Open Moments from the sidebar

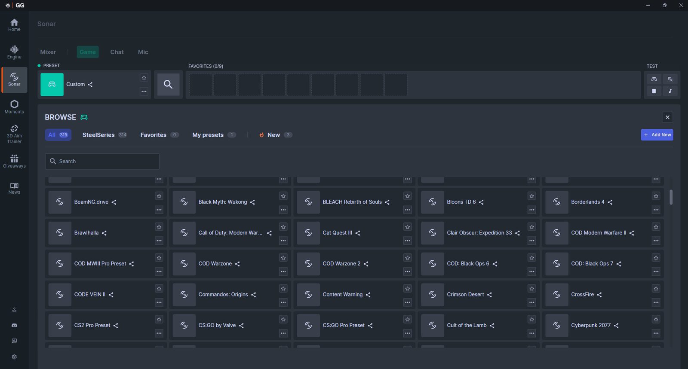point(14,107)
